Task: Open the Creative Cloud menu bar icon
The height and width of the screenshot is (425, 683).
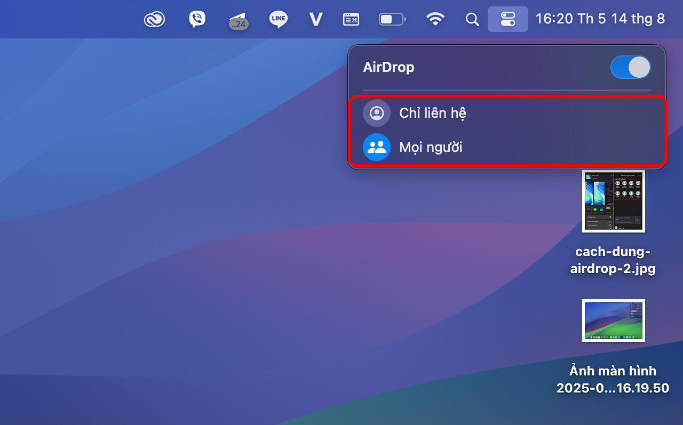Action: (x=154, y=19)
